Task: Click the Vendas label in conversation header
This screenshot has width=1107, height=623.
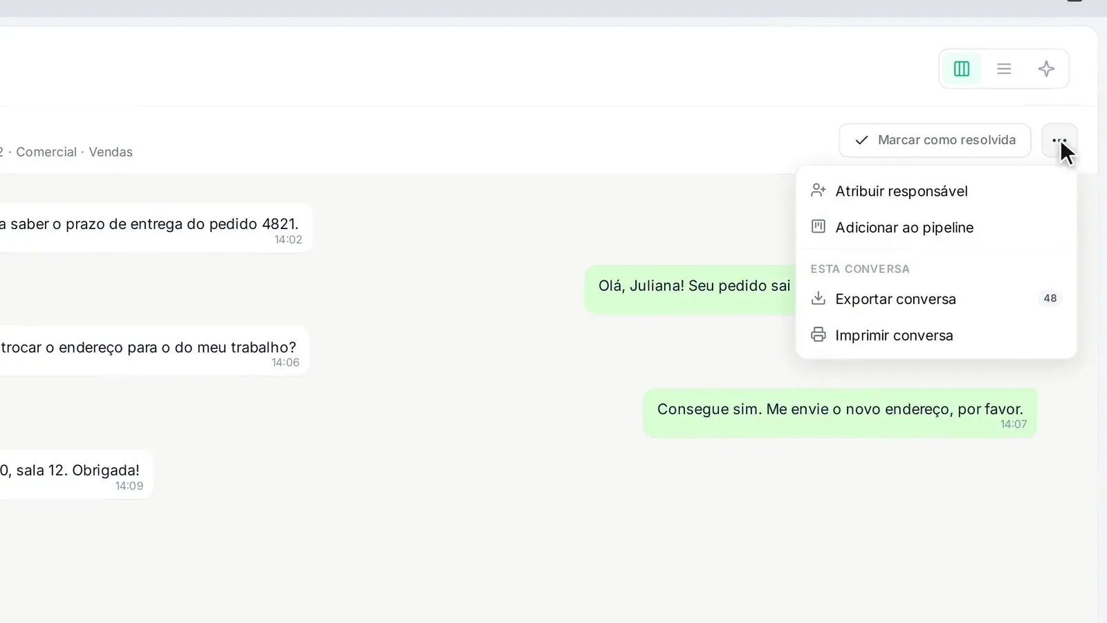Action: coord(111,152)
